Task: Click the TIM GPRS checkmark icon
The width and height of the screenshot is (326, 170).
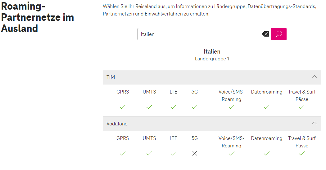Action: tap(123, 107)
